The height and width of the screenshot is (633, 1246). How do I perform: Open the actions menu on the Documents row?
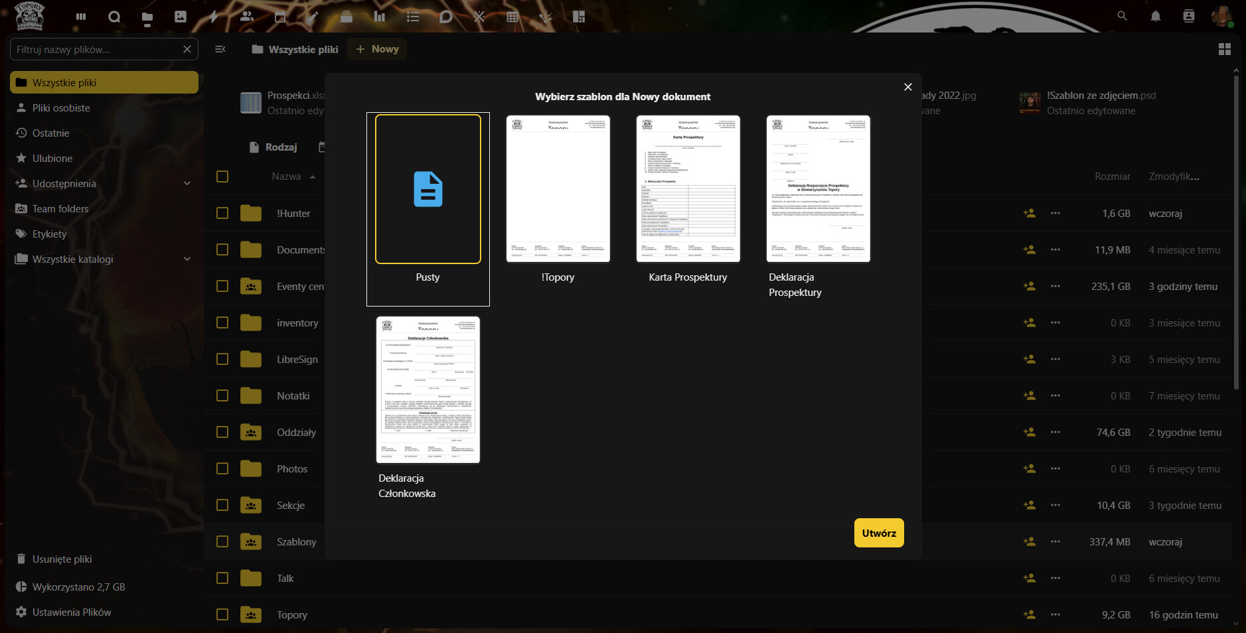1055,250
